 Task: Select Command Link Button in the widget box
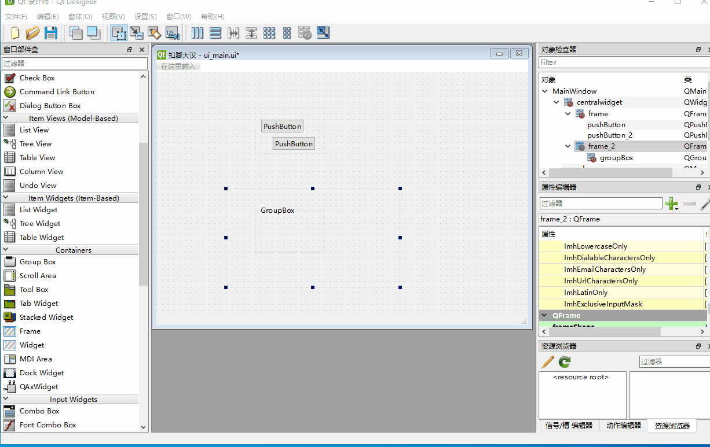tap(57, 91)
